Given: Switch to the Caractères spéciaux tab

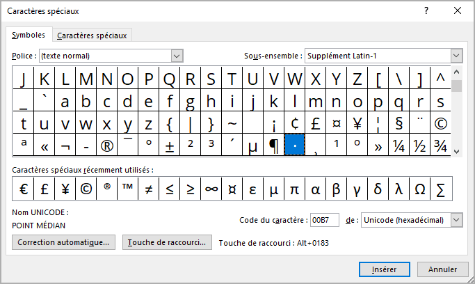Looking at the screenshot, I should (x=92, y=35).
